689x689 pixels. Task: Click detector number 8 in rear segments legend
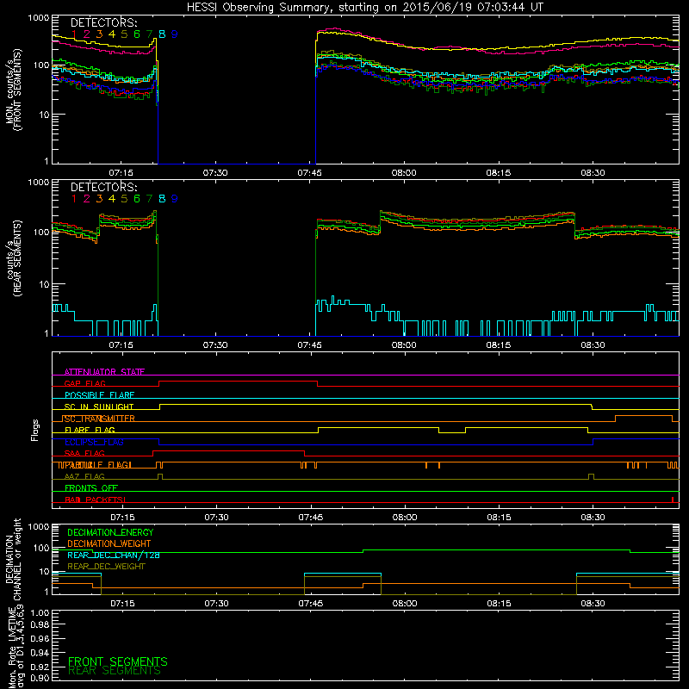[x=162, y=199]
